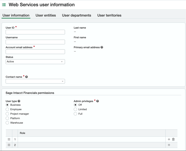Viewport: 186px width, 151px height.
Task: Delete role row 1 with trash icon
Action: pos(173,139)
